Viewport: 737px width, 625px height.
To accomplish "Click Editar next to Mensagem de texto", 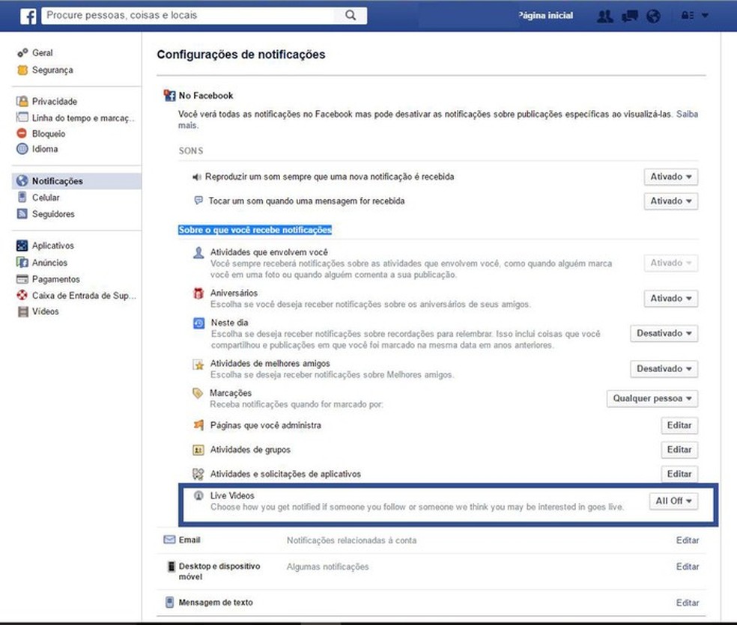I will [687, 602].
